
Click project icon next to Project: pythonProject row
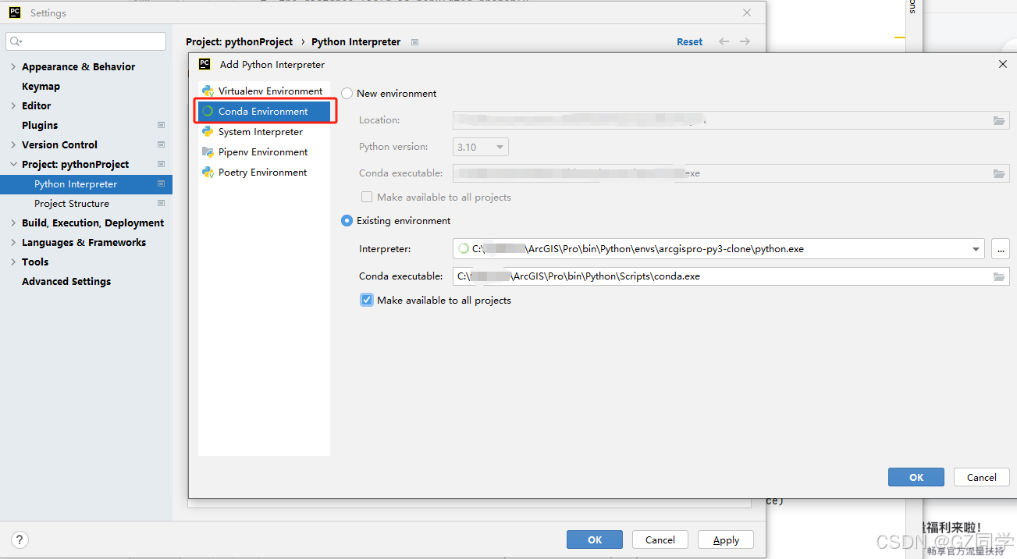(162, 164)
